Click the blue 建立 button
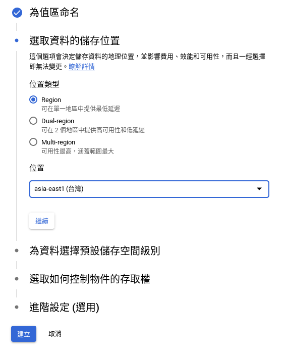The width and height of the screenshot is (286, 352). (x=24, y=334)
